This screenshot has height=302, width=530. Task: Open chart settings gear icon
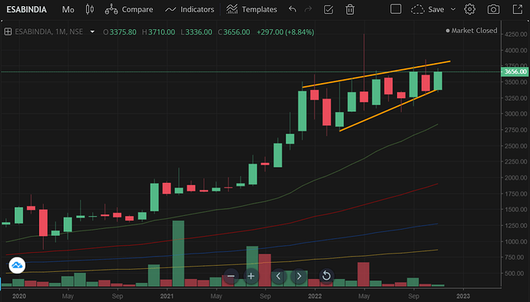[469, 9]
